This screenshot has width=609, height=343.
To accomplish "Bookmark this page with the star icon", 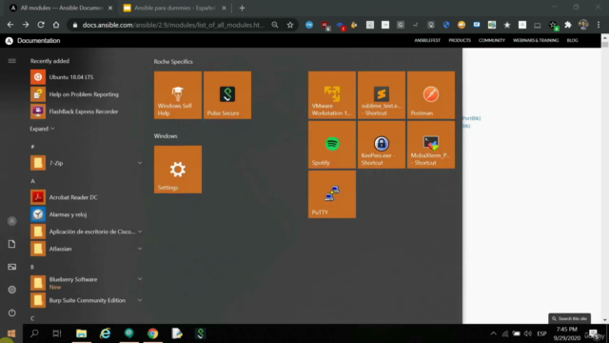I will pyautogui.click(x=290, y=25).
